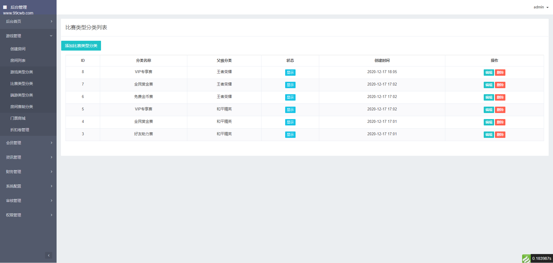The image size is (553, 263).
Task: Click the 比赛类型分类列表 page title
Action: pyautogui.click(x=86, y=27)
